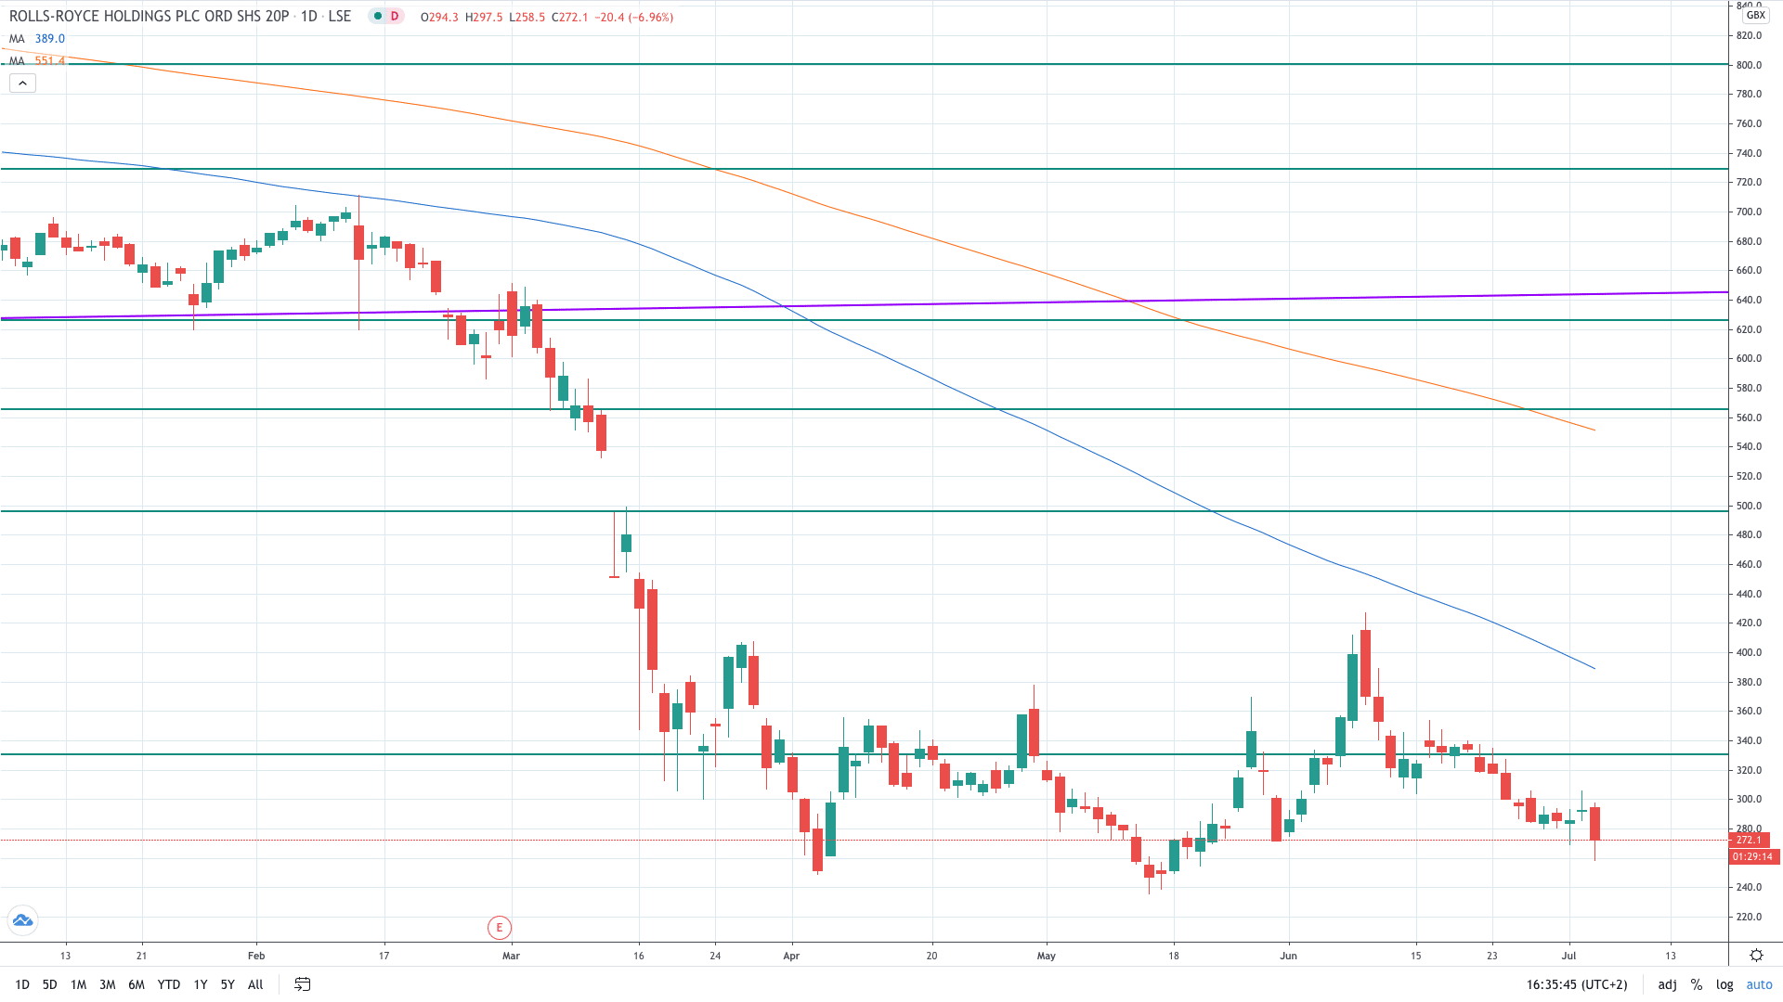Image resolution: width=1783 pixels, height=1002 pixels.
Task: Open the go-to-date calendar icon
Action: 302,984
